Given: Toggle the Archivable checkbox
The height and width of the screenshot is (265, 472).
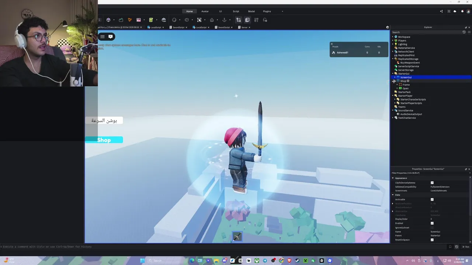Looking at the screenshot, I should pyautogui.click(x=432, y=199).
